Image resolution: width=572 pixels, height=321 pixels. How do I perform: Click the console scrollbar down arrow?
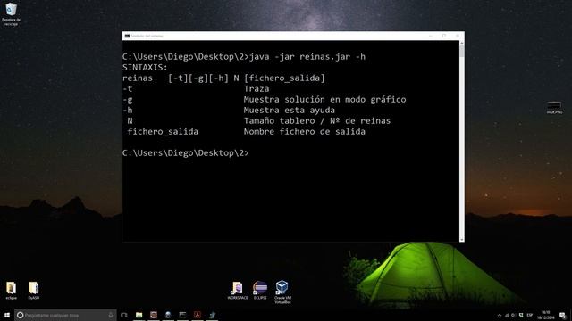tap(462, 240)
